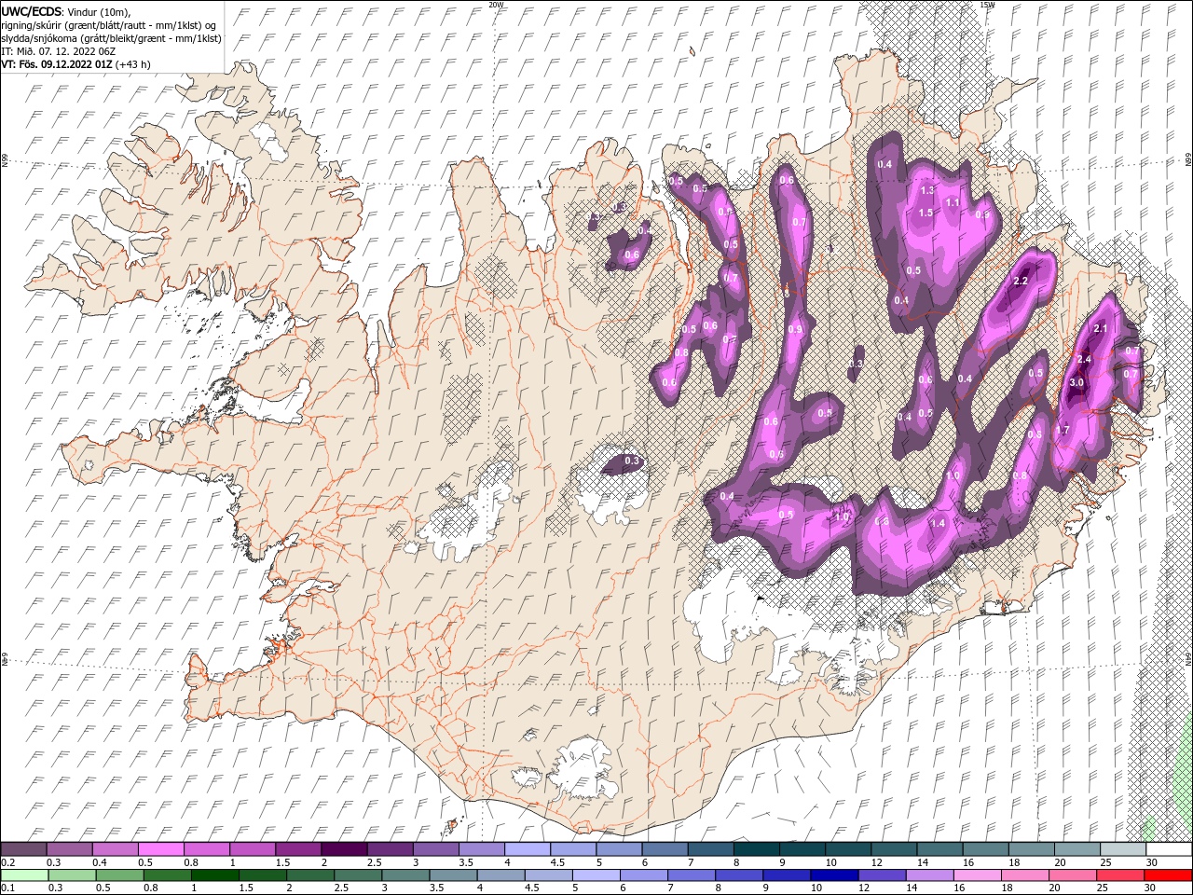Click the deep blue 10 swatch in rain legend
Viewport: 1193px width, 895px height.
coord(834,875)
